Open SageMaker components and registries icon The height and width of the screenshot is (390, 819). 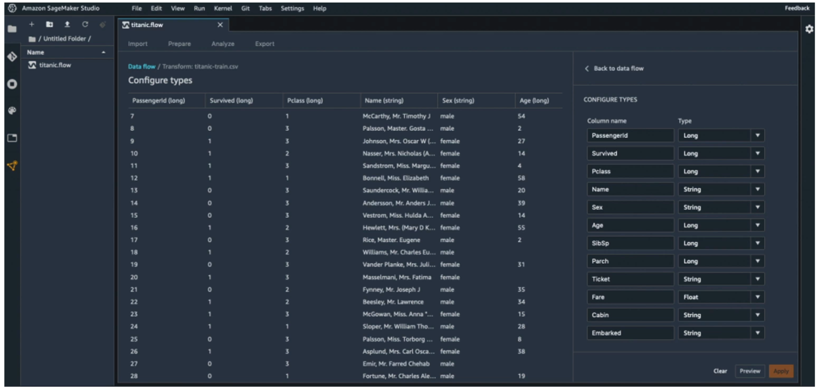click(12, 166)
